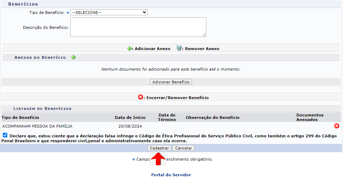Open the Portal do Servidor link
343x178 pixels.
click(171, 175)
